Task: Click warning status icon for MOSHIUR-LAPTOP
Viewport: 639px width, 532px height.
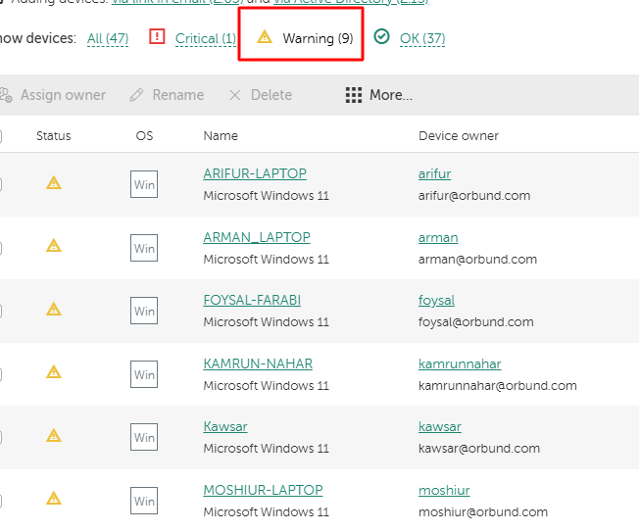Action: [x=54, y=498]
